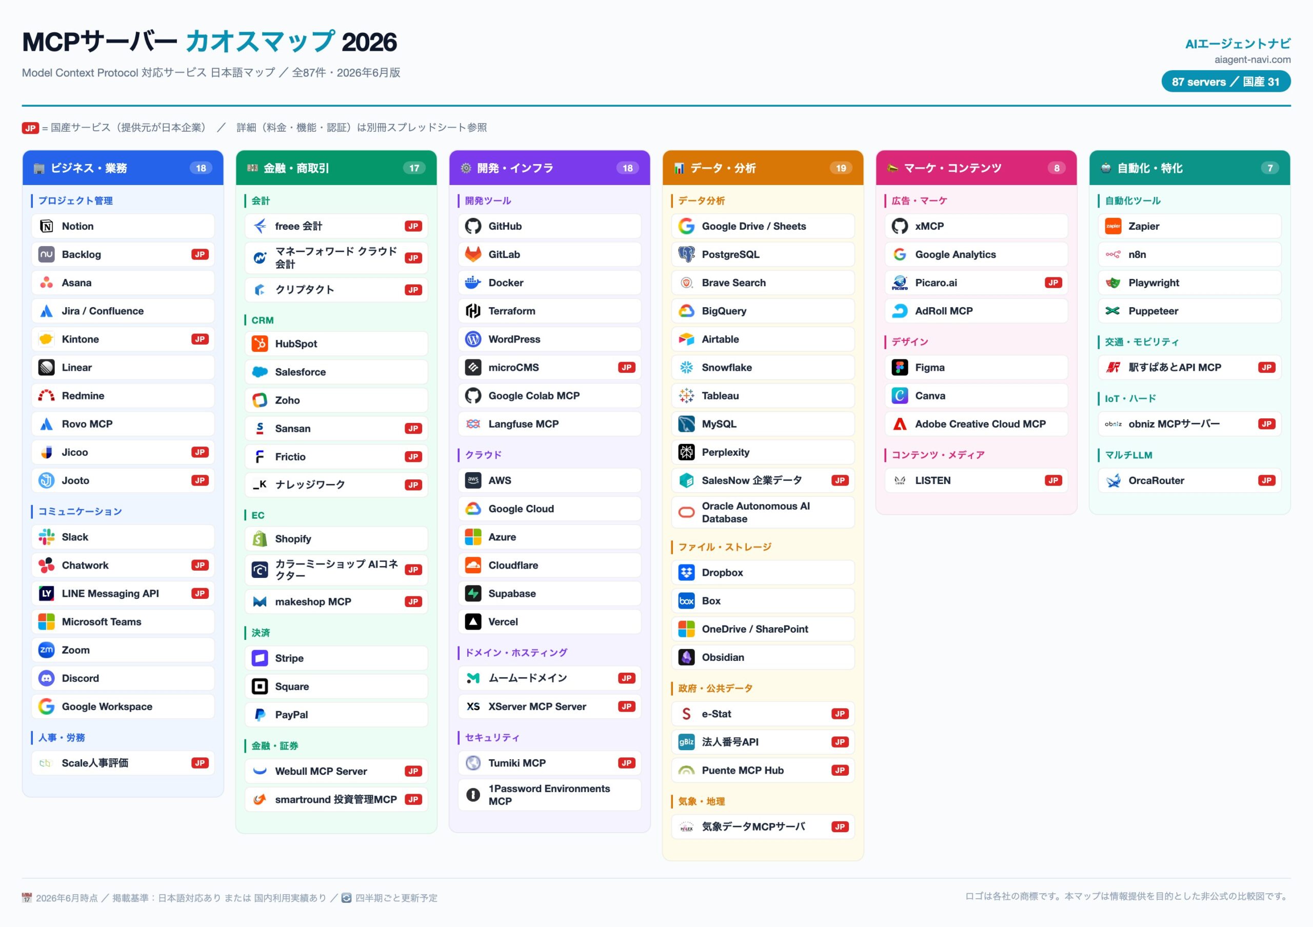Image resolution: width=1313 pixels, height=927 pixels.
Task: Click the 駅すぱあとAPI MCP row text
Action: point(1175,368)
